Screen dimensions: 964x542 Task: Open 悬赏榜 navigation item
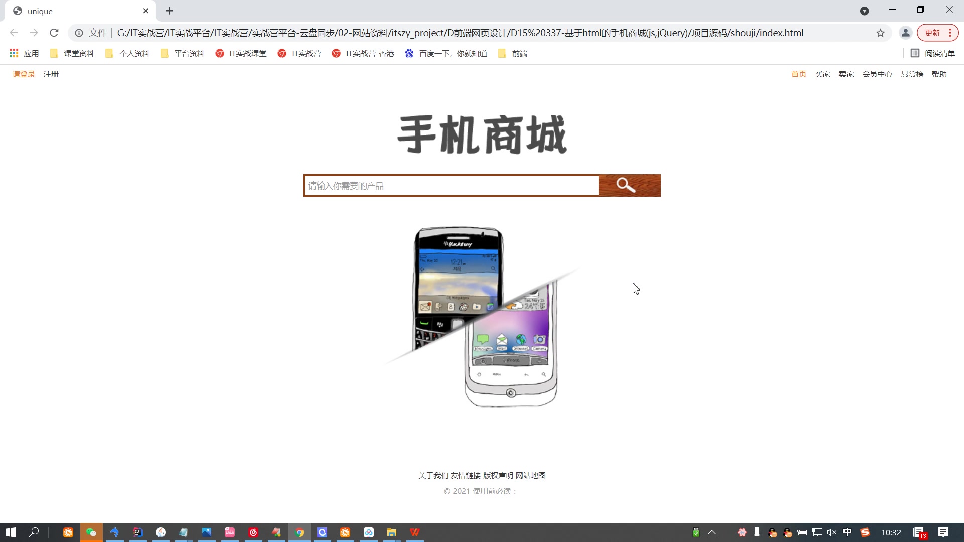(912, 74)
